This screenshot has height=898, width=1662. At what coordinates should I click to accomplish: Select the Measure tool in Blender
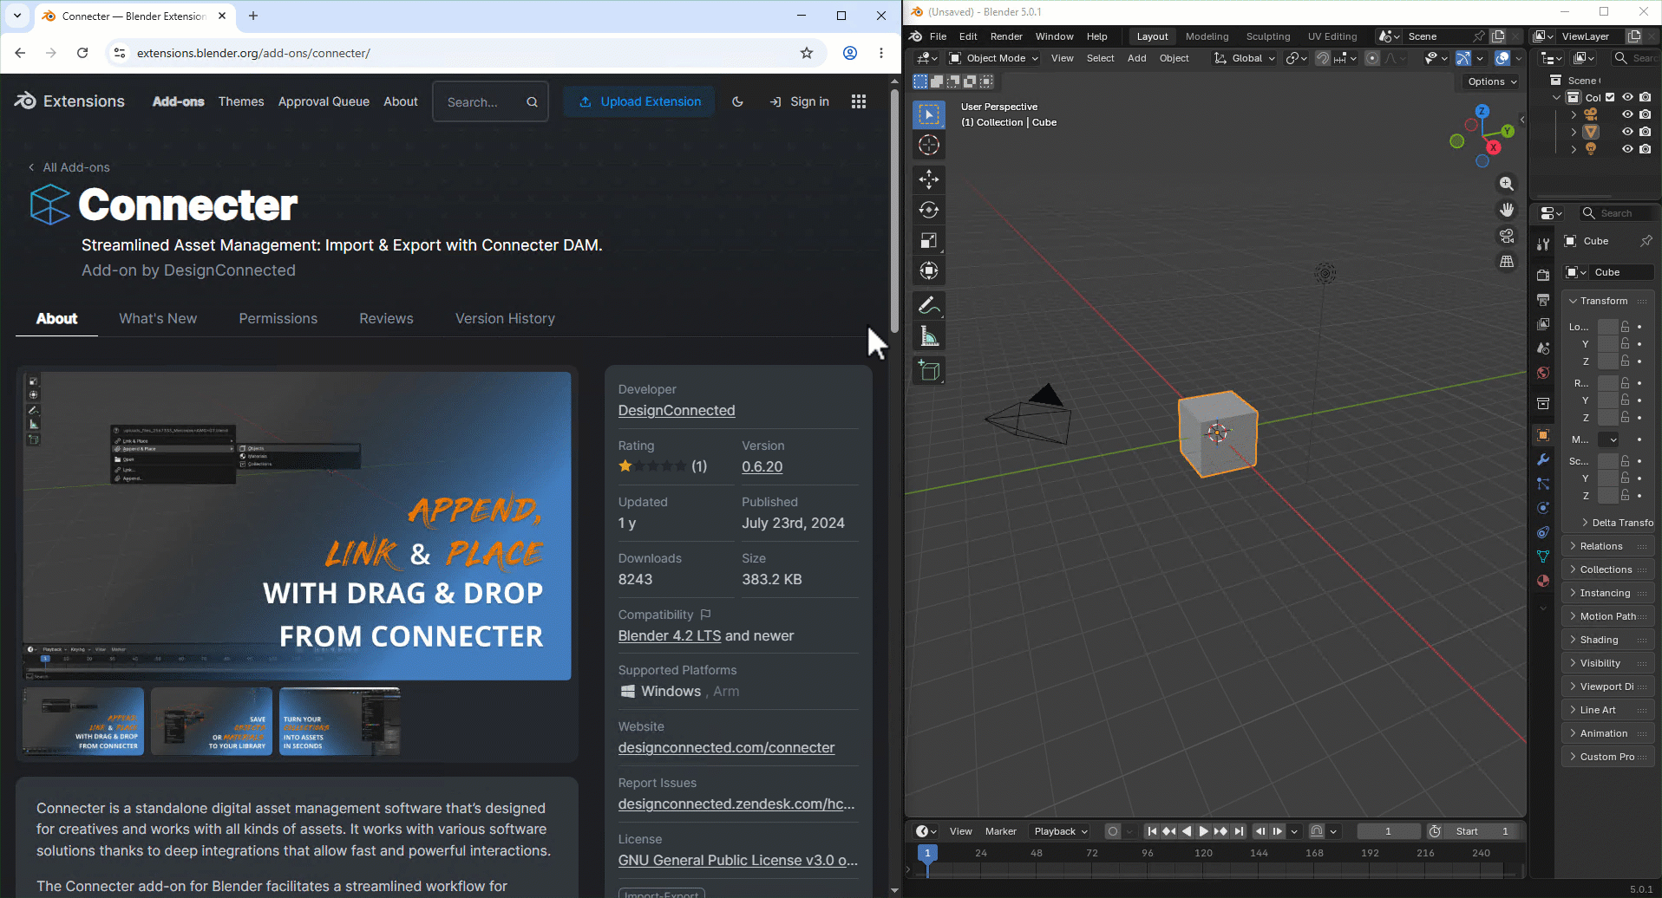(929, 336)
